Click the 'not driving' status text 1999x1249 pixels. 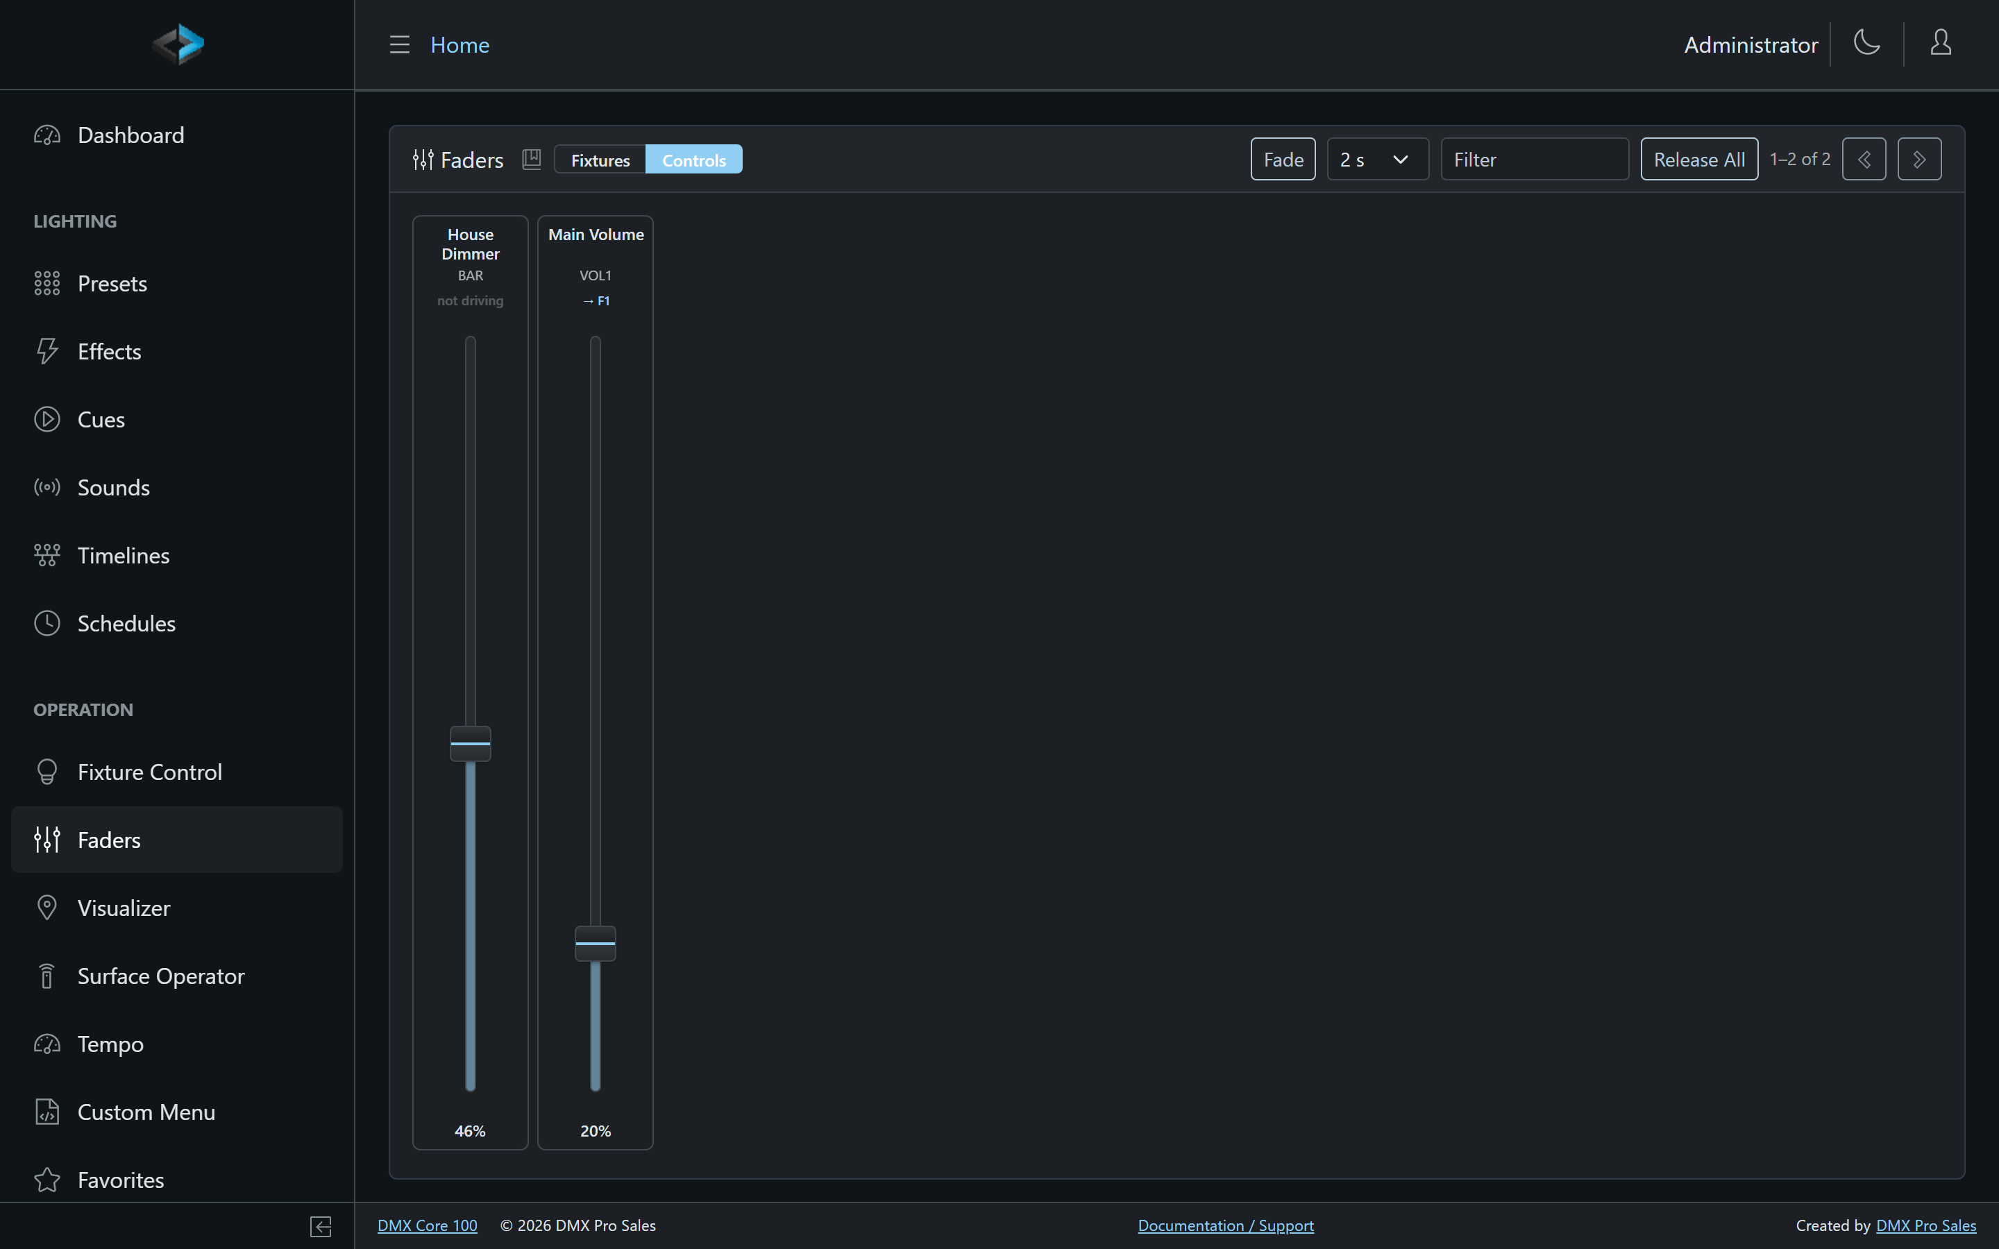[x=470, y=300]
